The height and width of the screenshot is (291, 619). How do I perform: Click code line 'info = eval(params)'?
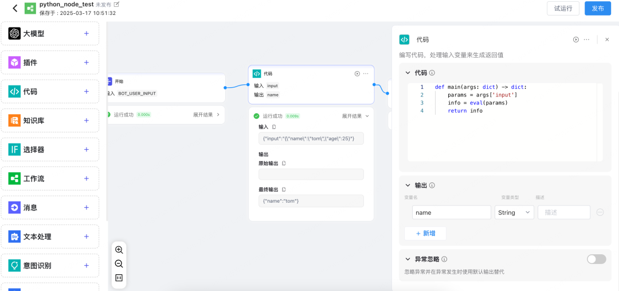point(477,103)
